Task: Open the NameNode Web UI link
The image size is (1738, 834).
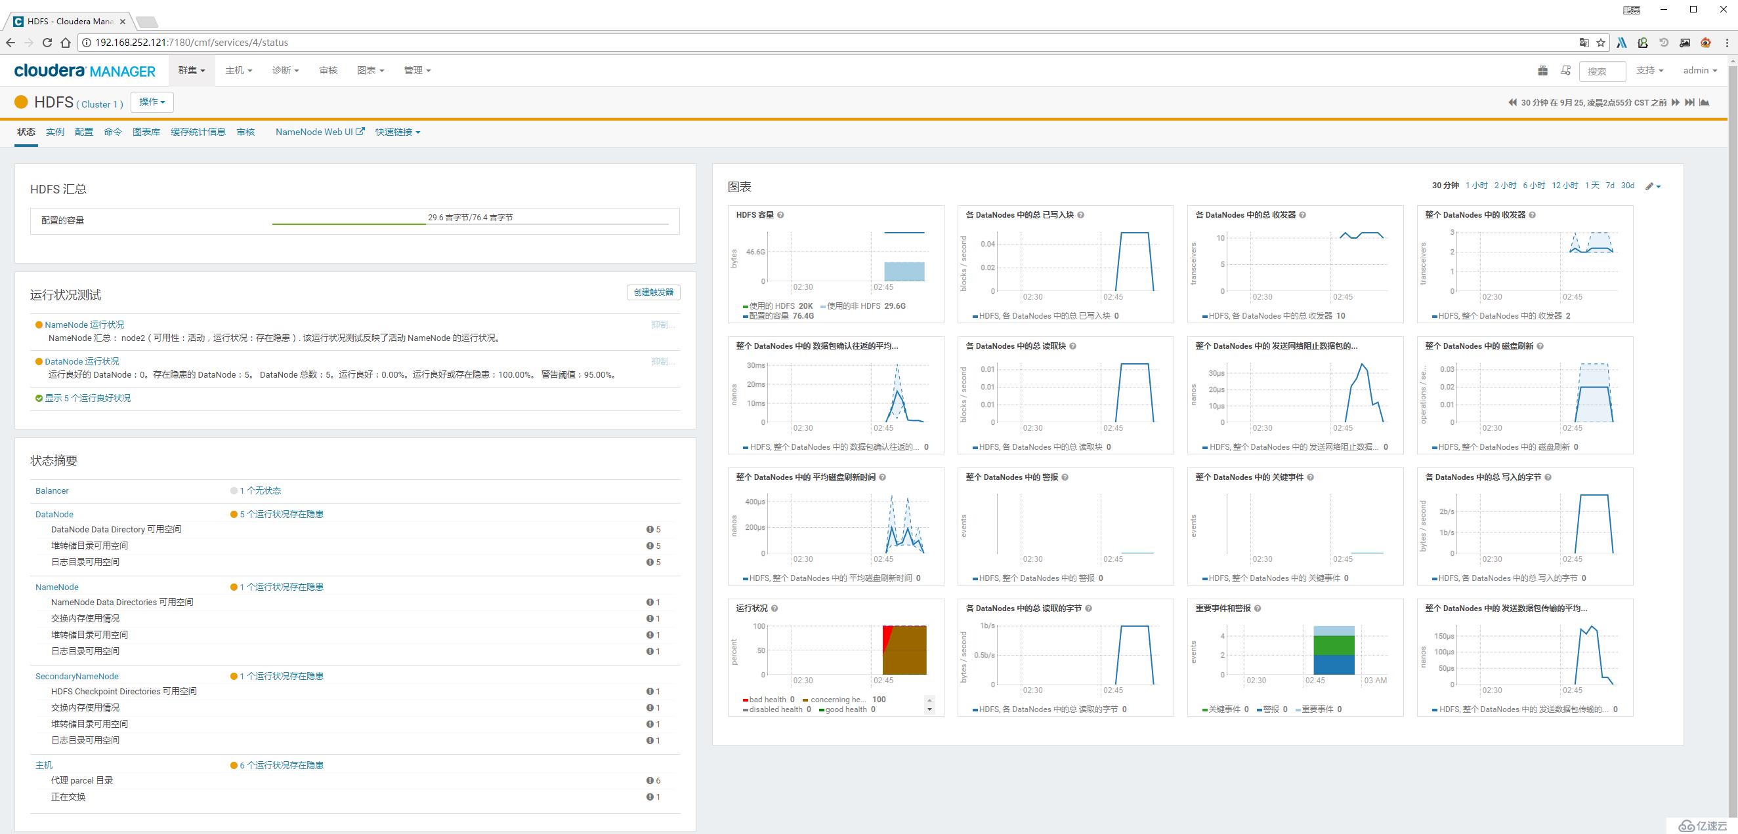Action: pyautogui.click(x=320, y=132)
